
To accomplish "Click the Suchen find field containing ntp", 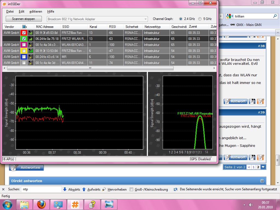I will pos(42,189).
